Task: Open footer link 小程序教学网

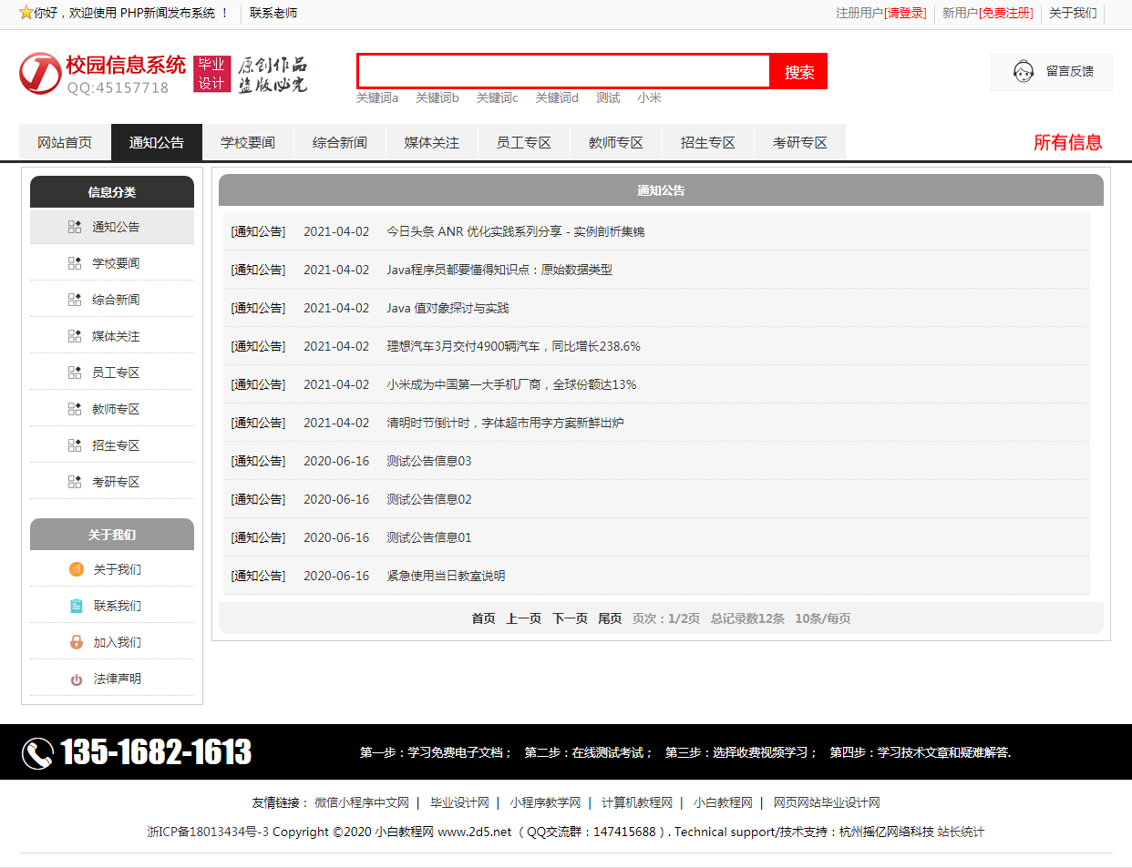Action: coord(545,802)
